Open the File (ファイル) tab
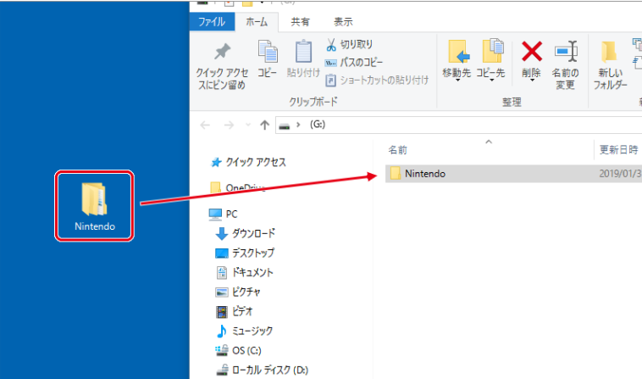Screen dimensions: 642x379 click(212, 22)
